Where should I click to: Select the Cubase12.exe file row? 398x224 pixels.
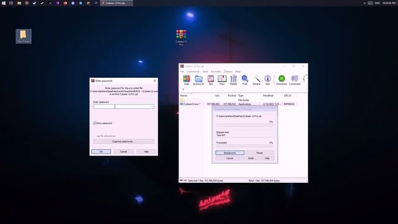coord(239,104)
